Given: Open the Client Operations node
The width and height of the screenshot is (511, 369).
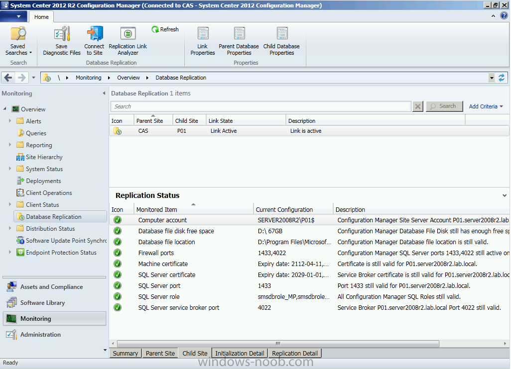Looking at the screenshot, I should [44, 193].
